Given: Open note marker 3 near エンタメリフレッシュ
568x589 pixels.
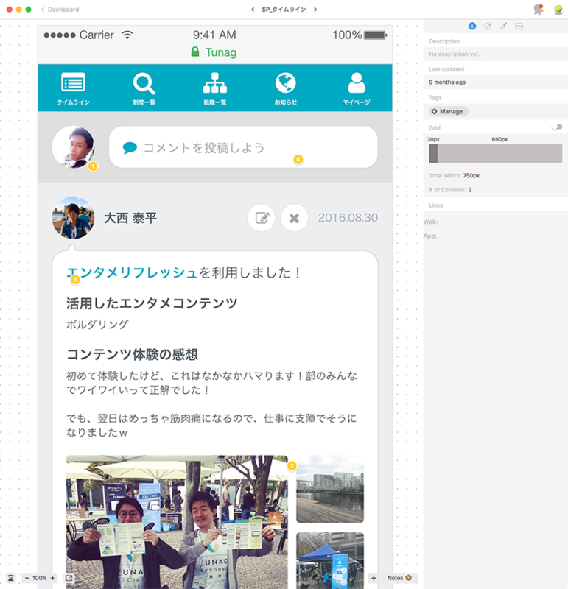Looking at the screenshot, I should [75, 280].
